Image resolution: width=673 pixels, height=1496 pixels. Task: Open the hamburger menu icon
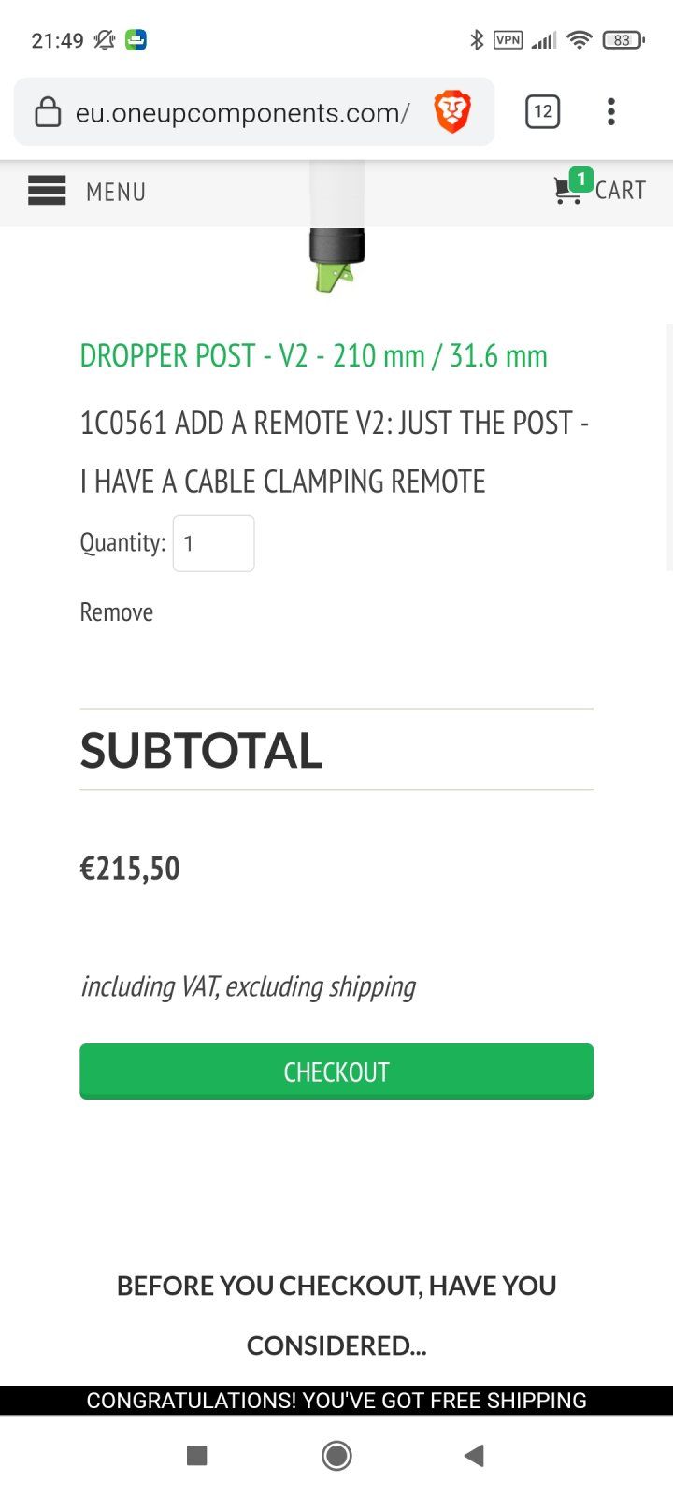point(47,191)
